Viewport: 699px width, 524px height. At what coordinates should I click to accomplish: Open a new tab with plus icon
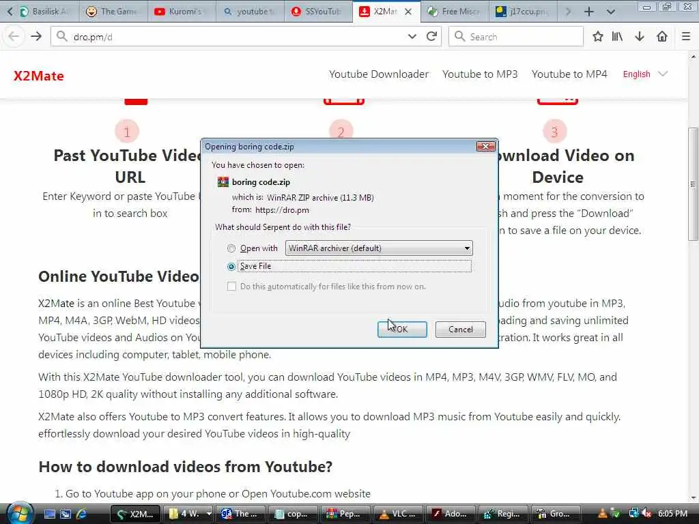[589, 12]
